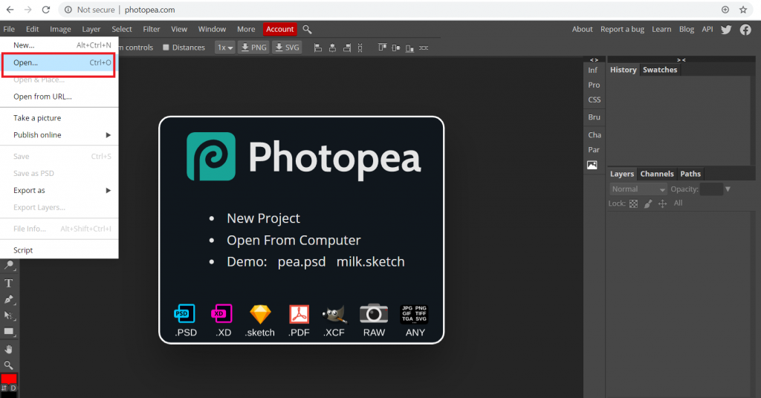761x398 pixels.
Task: Click the distribute vertically icon
Action: 360,48
